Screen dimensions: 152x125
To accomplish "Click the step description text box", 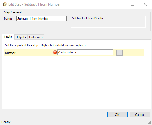I will (108, 22).
